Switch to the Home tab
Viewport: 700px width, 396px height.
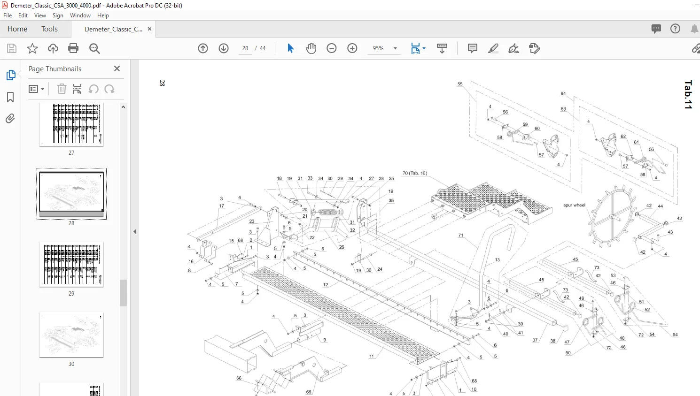[17, 29]
